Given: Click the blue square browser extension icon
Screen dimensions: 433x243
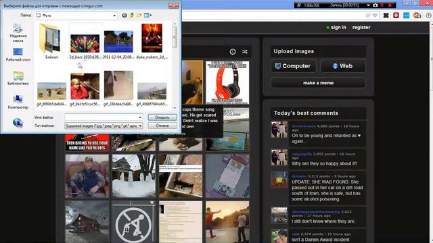Looking at the screenshot, I should [406, 16].
